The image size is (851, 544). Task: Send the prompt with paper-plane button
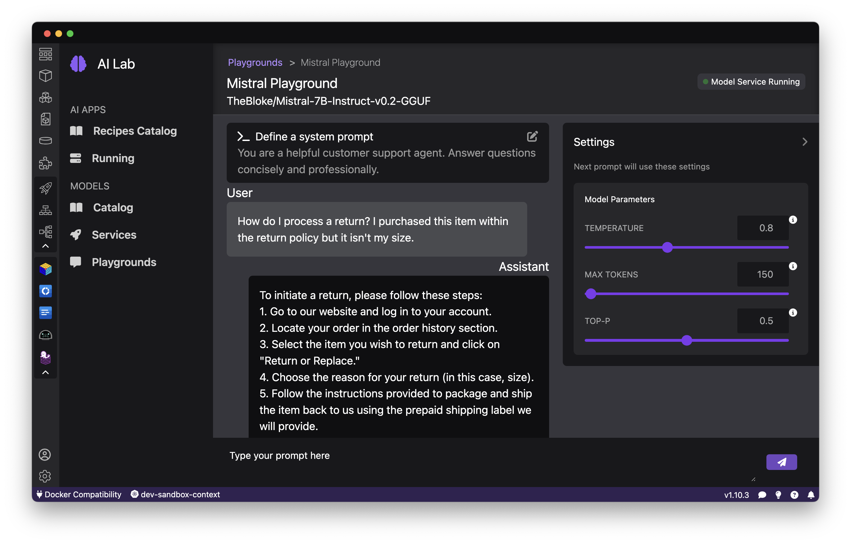782,462
